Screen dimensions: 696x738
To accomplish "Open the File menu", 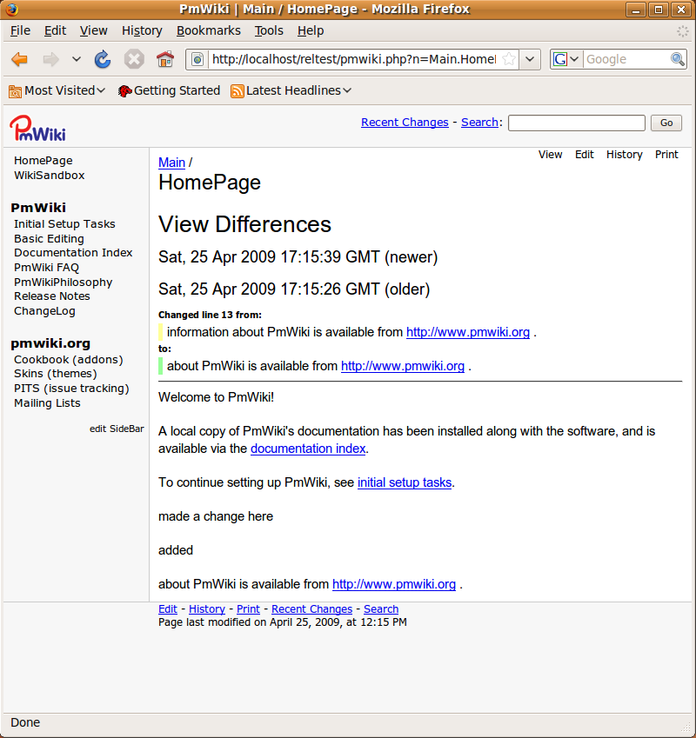I will (x=20, y=30).
